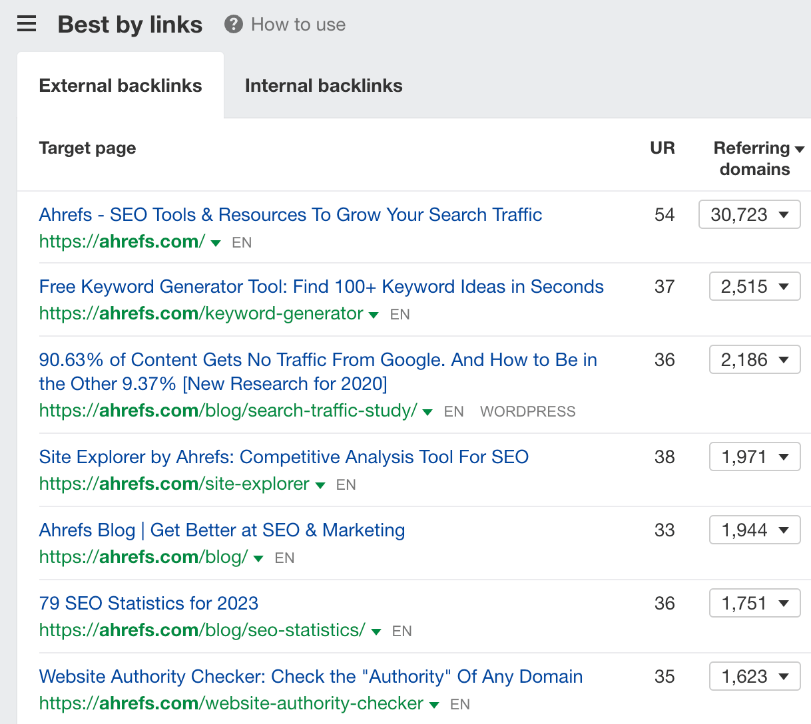The image size is (811, 724).
Task: Switch to the Internal backlinks tab
Action: [324, 85]
